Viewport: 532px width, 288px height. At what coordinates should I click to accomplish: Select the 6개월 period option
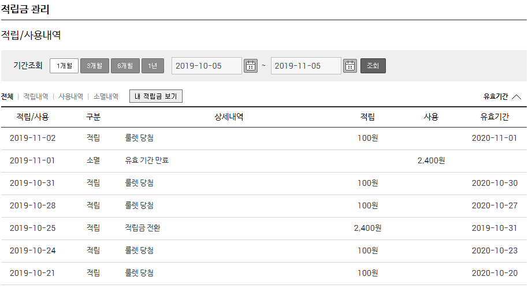tap(125, 66)
